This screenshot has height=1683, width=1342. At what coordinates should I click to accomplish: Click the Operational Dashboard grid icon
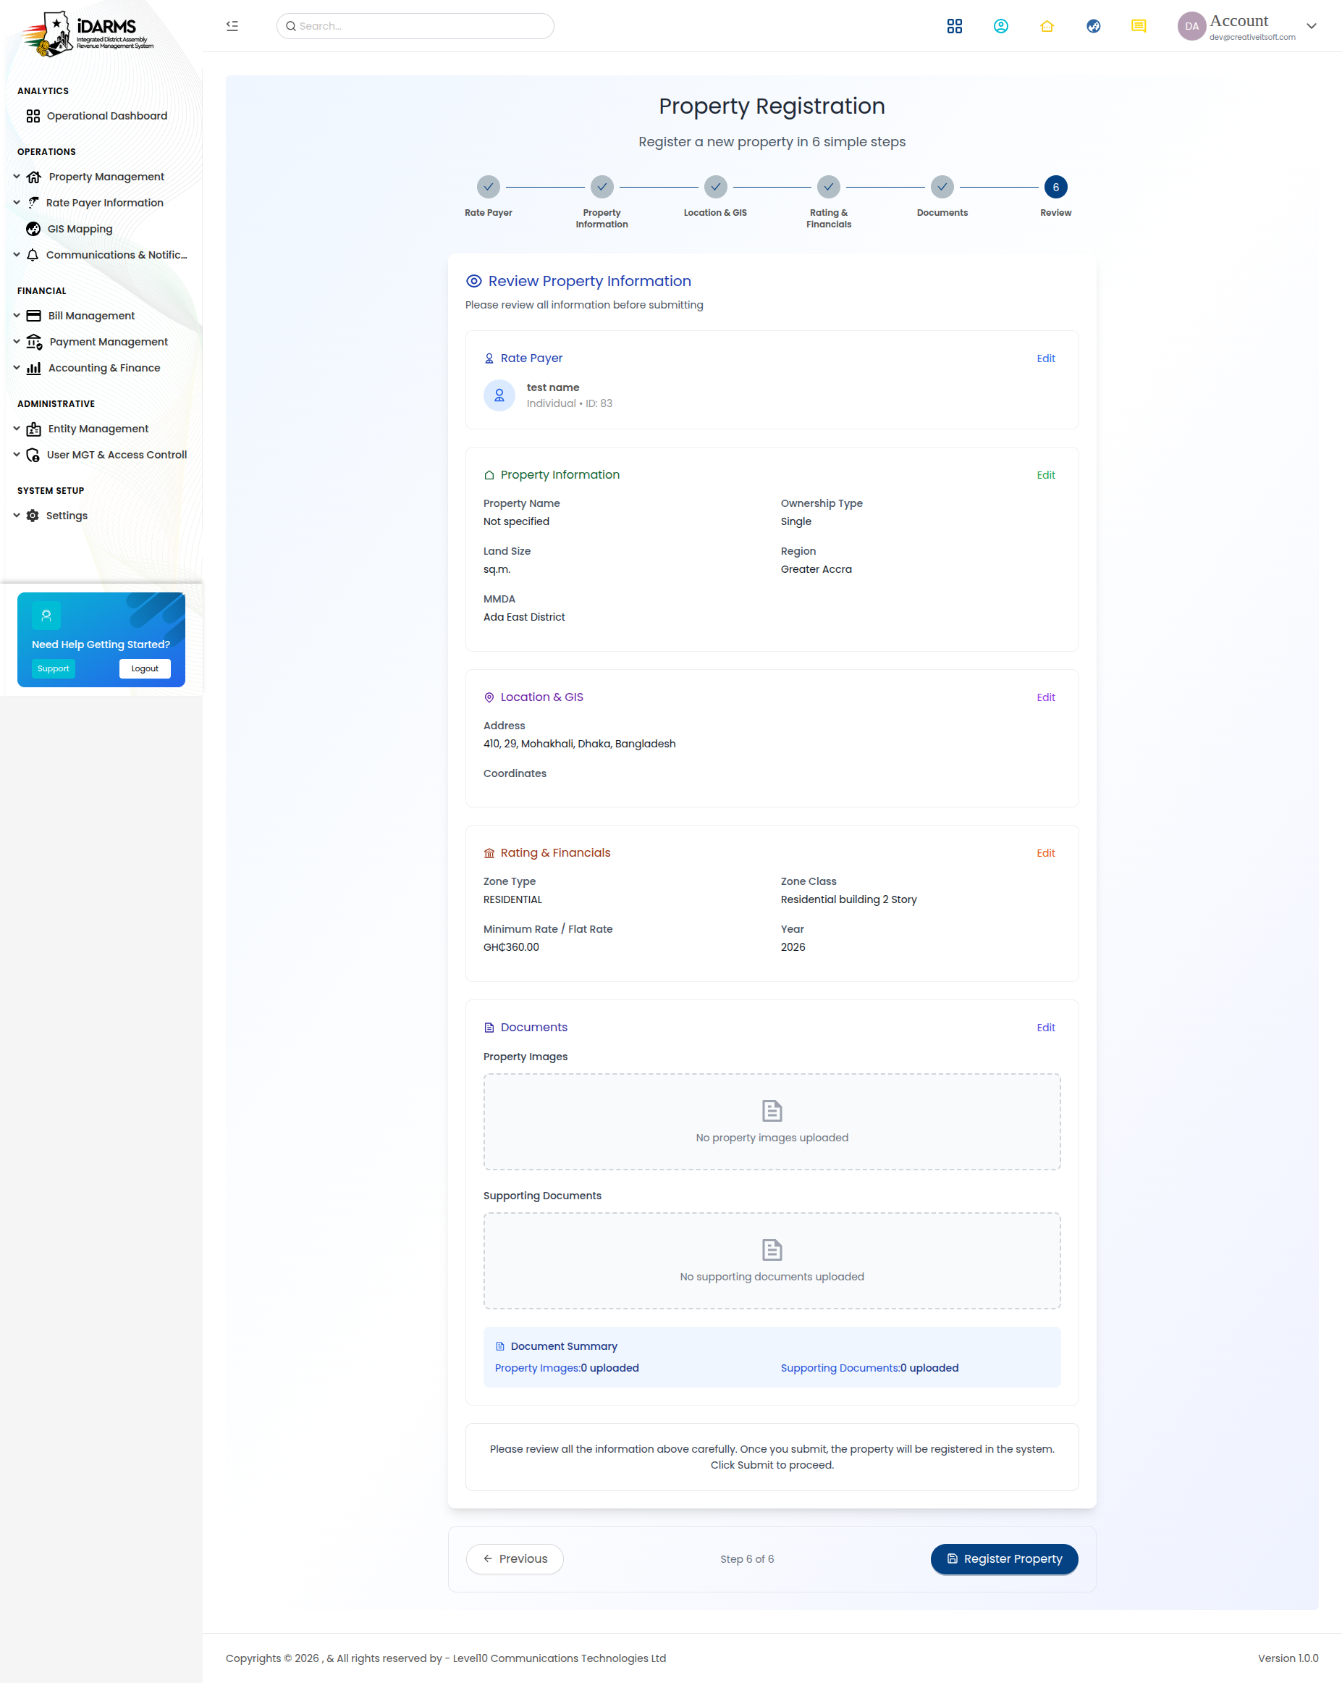33,116
